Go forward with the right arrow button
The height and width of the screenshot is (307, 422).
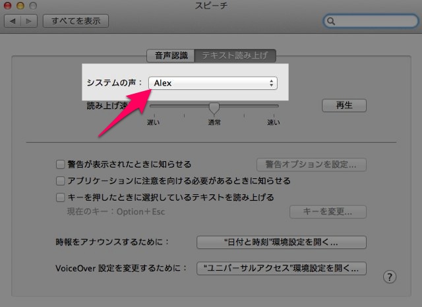(29, 21)
